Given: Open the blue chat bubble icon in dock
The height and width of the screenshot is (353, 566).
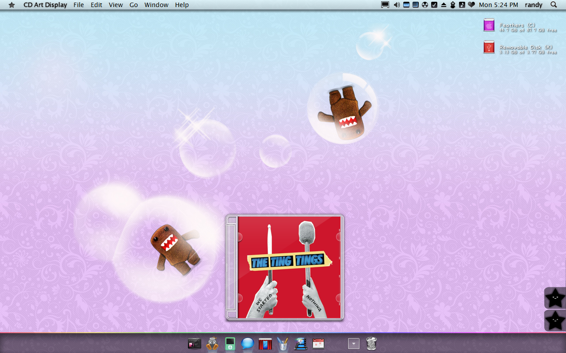Looking at the screenshot, I should (x=248, y=343).
